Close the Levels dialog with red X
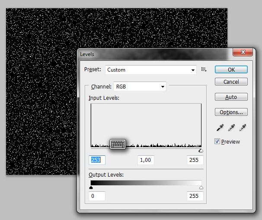Screen dimensions: 262x220 (x=242, y=53)
